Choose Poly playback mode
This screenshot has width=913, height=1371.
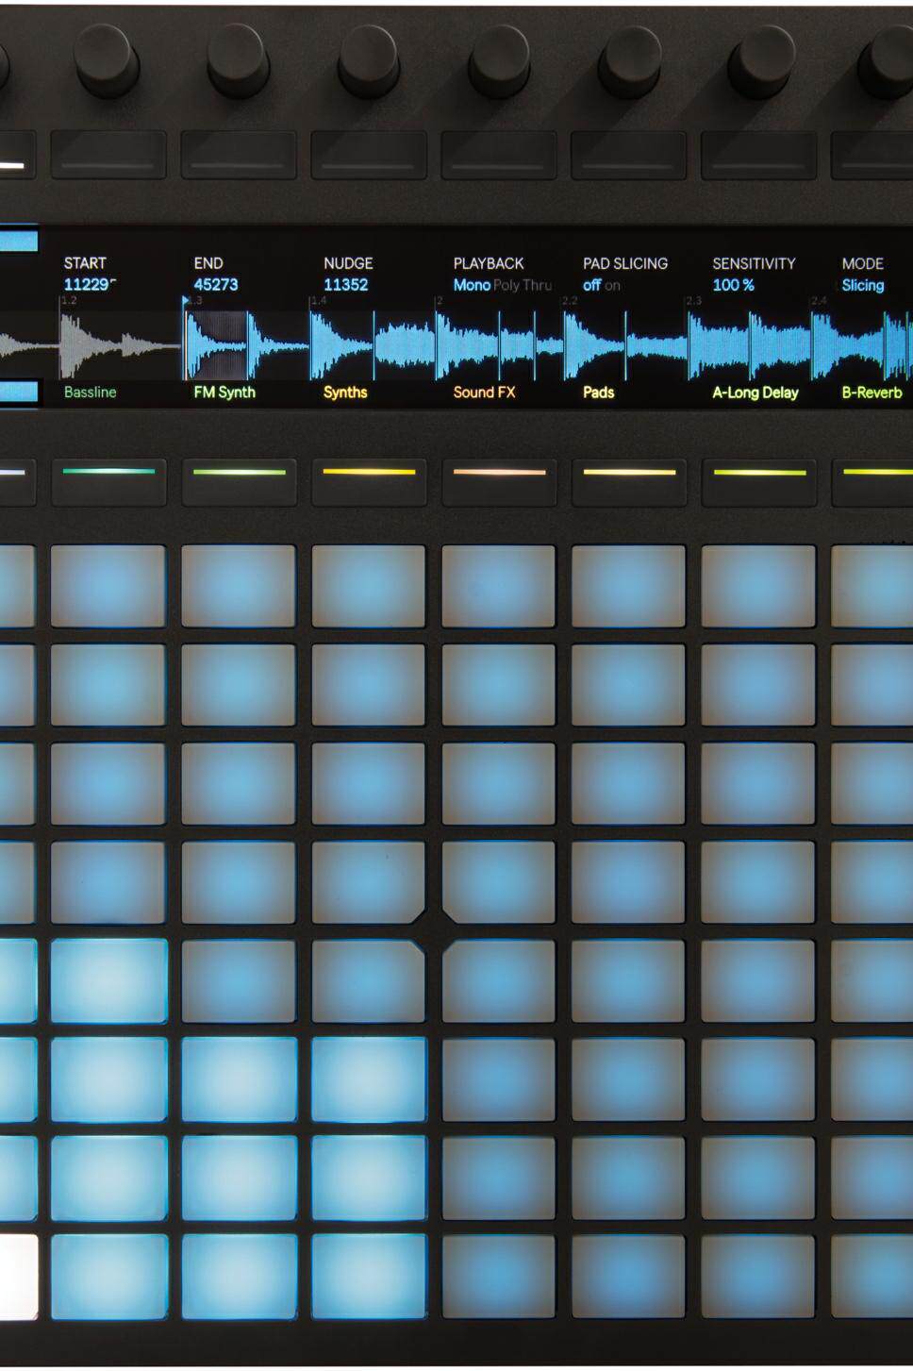point(506,285)
